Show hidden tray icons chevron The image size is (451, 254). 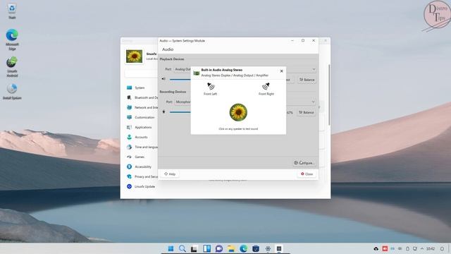tap(422, 248)
